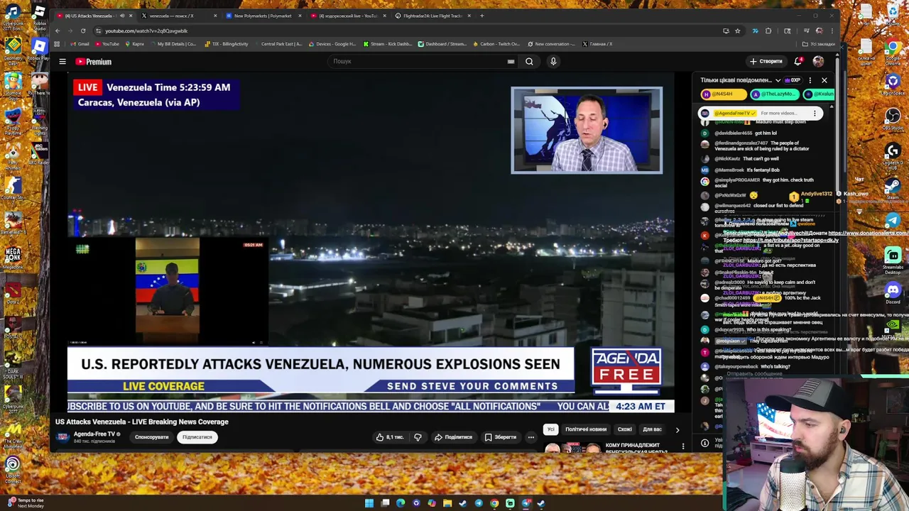Go back in browser history
Screen dimensions: 909x511
[x=59, y=31]
